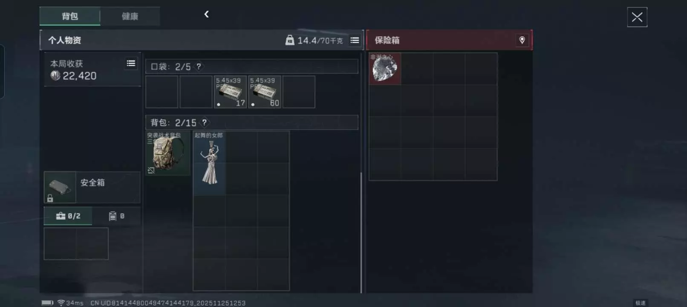Image resolution: width=687 pixels, height=307 pixels.
Task: Show the 背包 help question mark
Action: (x=205, y=122)
